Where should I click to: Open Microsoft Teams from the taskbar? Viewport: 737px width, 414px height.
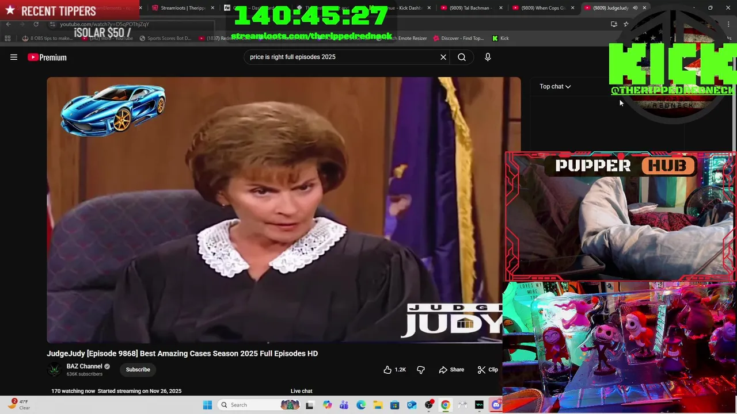point(344,405)
